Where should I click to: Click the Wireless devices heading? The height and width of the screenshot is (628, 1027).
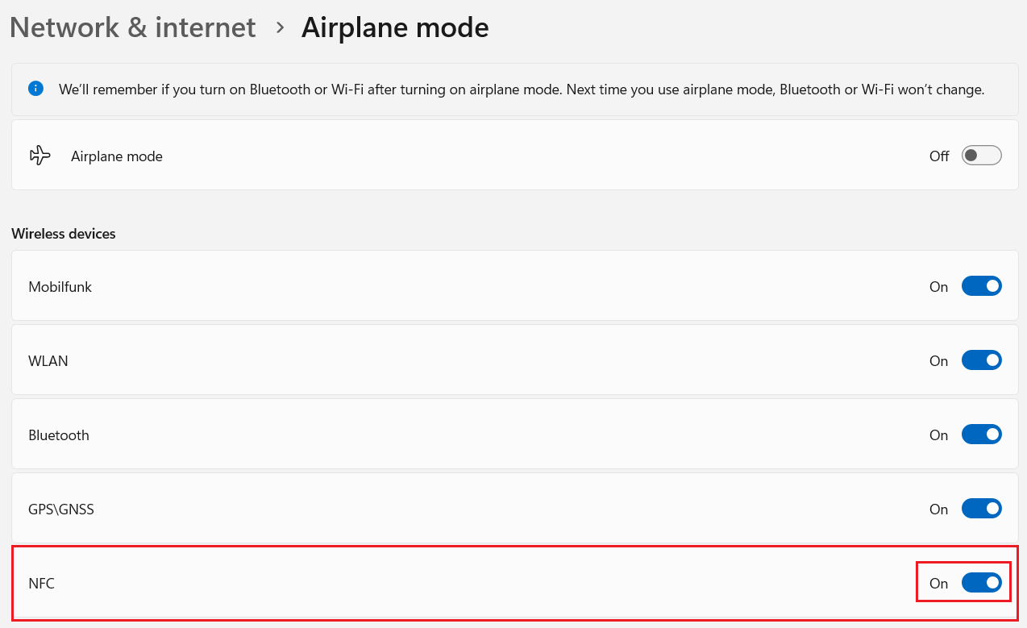pos(64,234)
